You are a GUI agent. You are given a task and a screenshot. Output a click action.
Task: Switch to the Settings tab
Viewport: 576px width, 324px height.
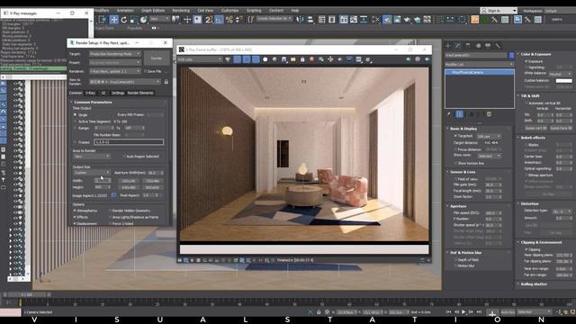click(x=118, y=93)
